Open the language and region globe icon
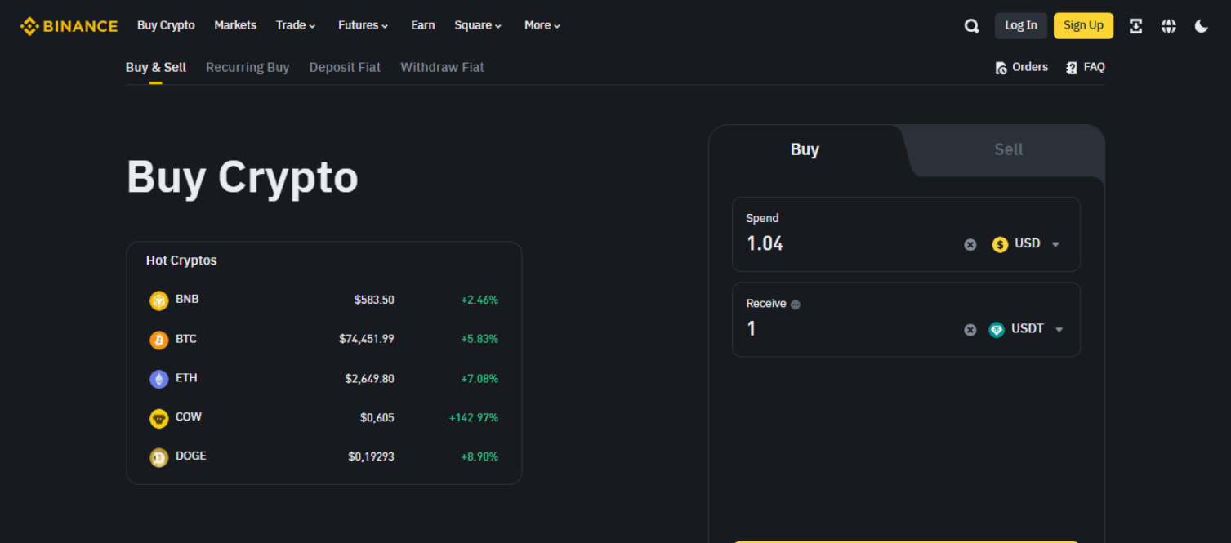 [1168, 25]
